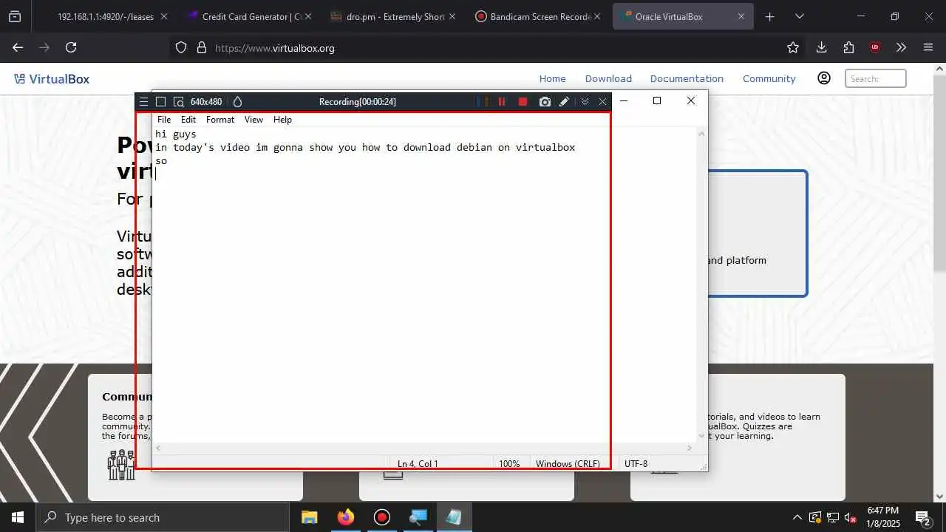946x532 pixels.
Task: Click the 100% zoom status entry
Action: pos(509,464)
